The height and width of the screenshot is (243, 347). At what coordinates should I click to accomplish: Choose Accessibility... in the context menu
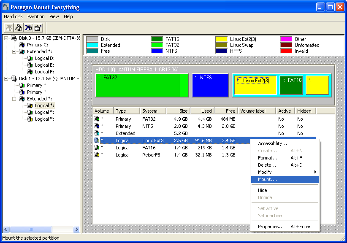point(285,143)
